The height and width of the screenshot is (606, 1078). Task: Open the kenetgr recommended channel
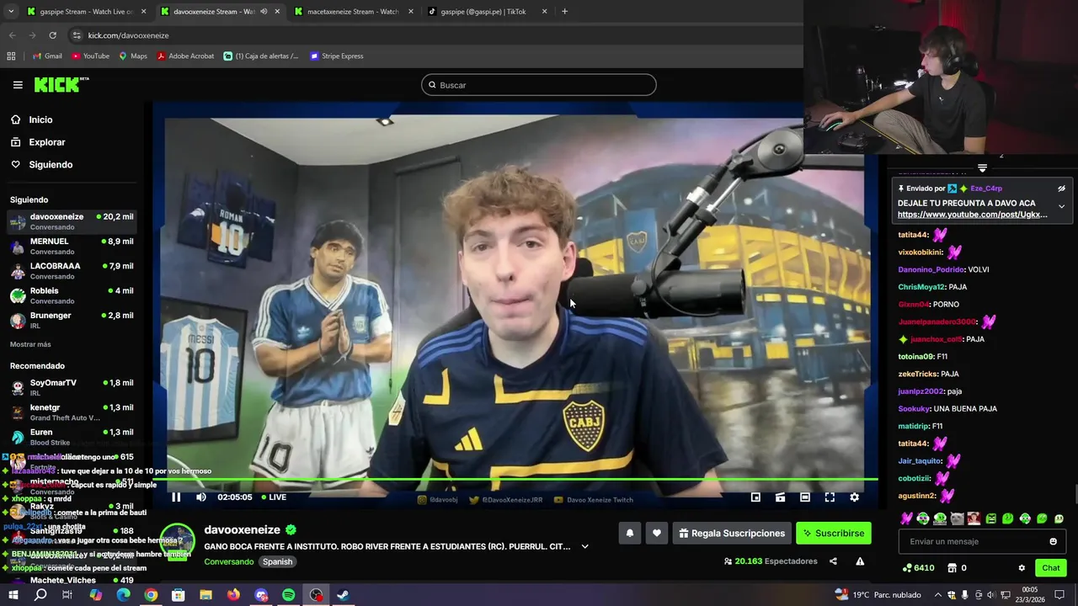click(72, 412)
